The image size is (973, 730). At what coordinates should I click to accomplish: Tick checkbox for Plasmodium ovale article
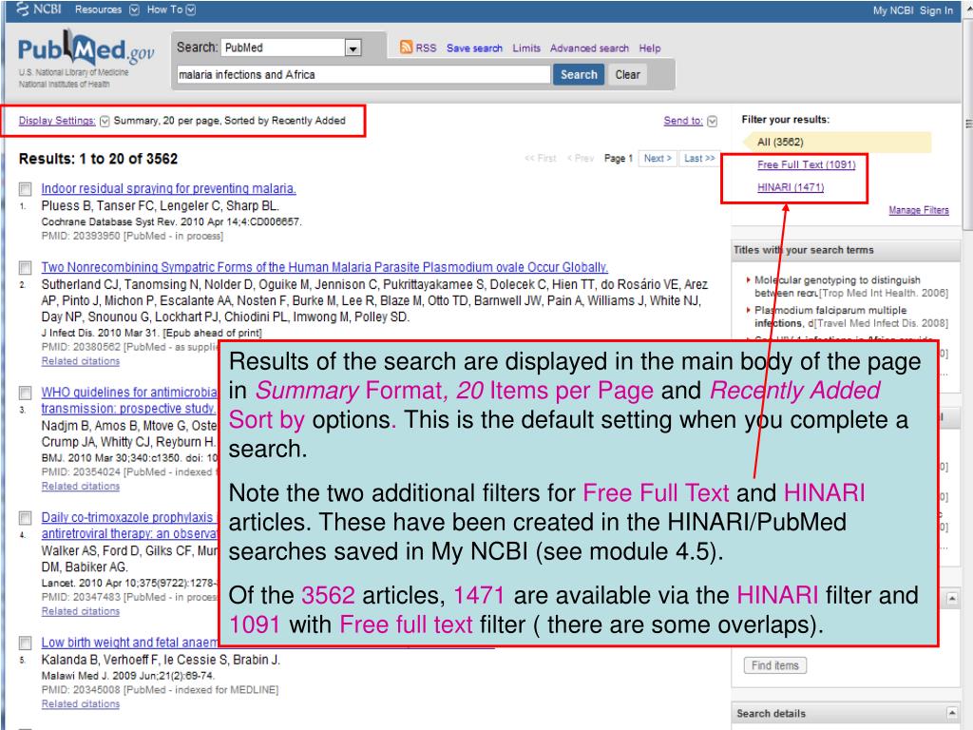coord(26,267)
